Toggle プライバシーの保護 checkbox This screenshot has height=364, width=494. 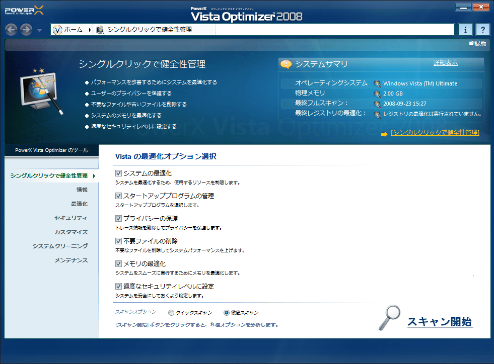(x=118, y=219)
